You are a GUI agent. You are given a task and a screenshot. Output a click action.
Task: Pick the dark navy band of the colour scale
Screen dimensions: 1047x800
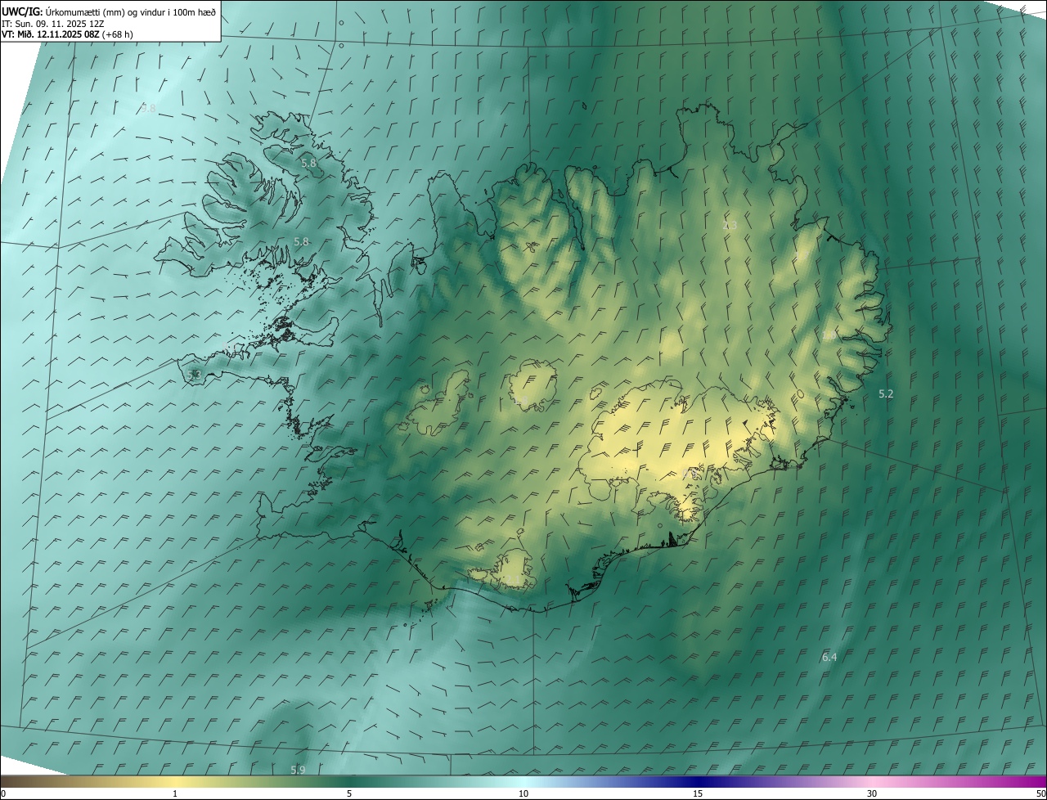pyautogui.click(x=698, y=781)
